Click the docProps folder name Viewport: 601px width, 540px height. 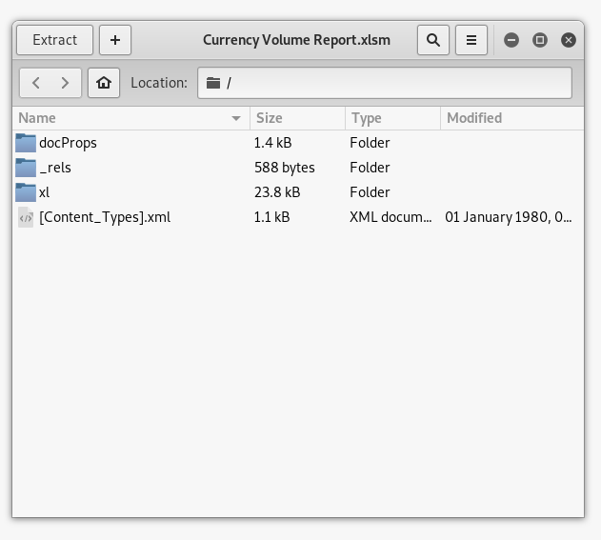tap(68, 143)
